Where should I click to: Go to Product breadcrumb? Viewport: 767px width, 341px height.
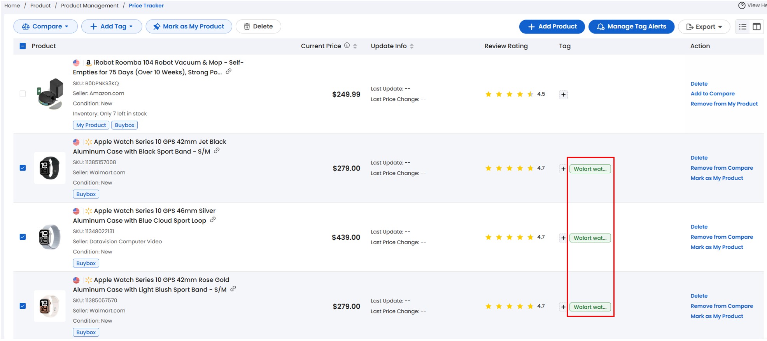pos(40,5)
